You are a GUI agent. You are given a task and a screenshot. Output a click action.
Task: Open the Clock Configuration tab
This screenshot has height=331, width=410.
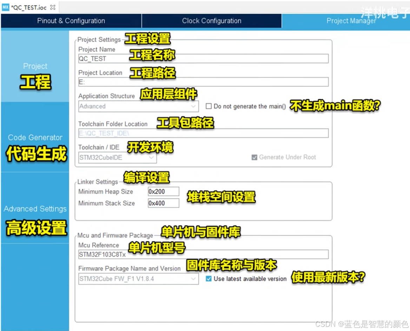(212, 21)
